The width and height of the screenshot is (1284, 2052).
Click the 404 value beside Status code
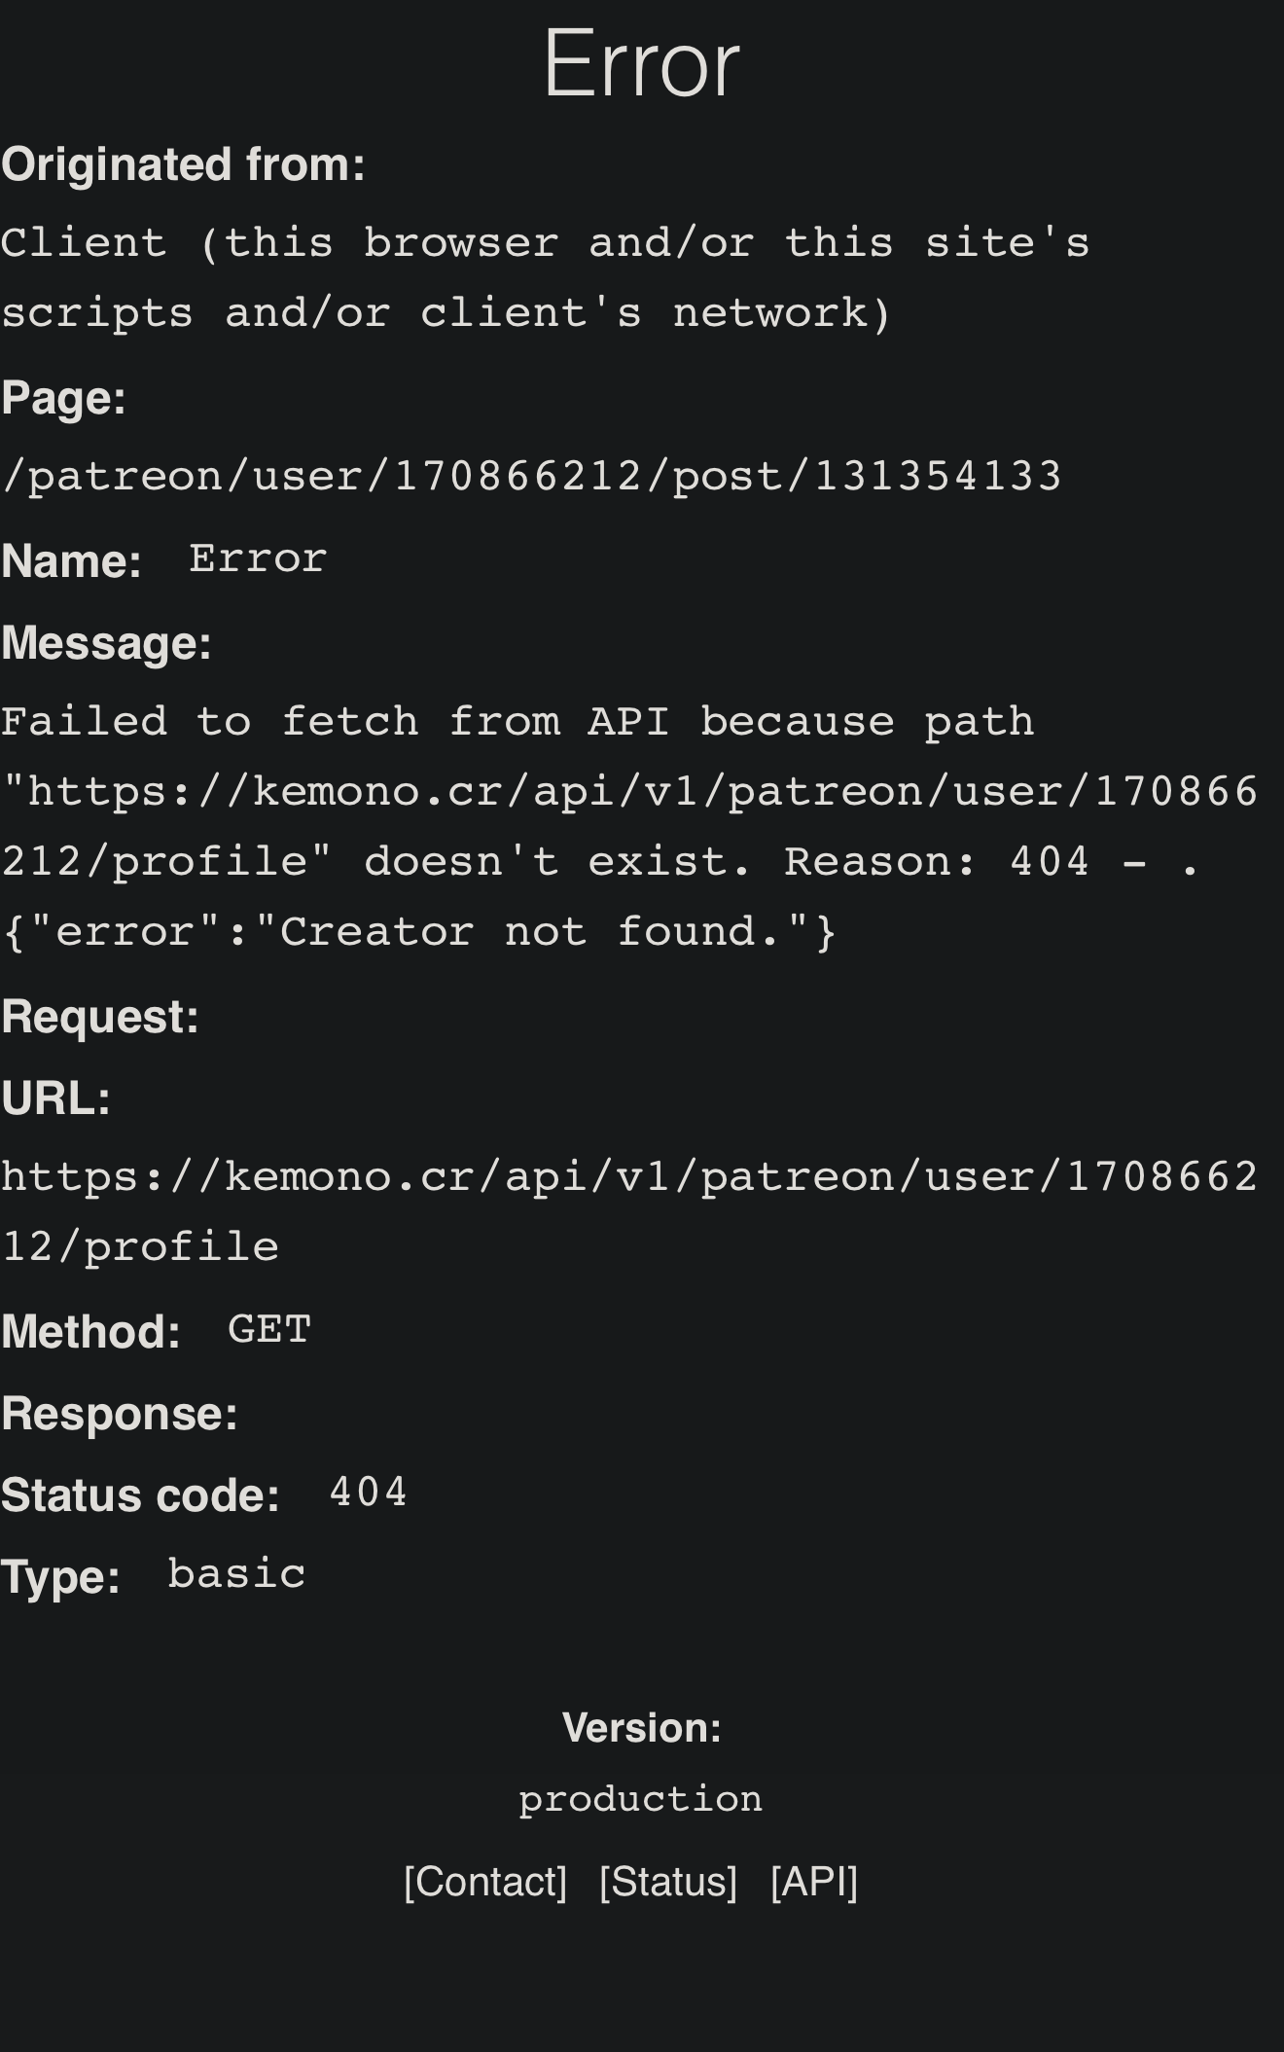tap(368, 1493)
